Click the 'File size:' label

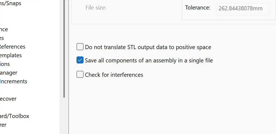pyautogui.click(x=96, y=8)
